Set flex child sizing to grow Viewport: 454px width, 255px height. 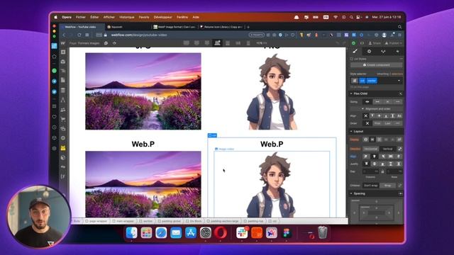pyautogui.click(x=377, y=102)
